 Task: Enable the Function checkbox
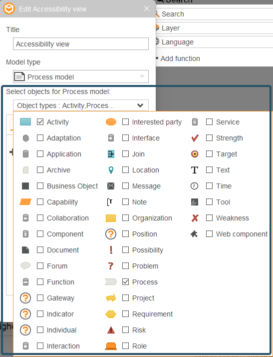point(40,282)
